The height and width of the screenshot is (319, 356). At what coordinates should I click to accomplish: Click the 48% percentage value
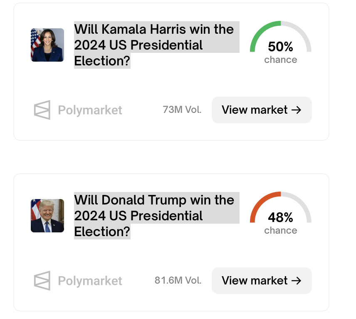[281, 217]
